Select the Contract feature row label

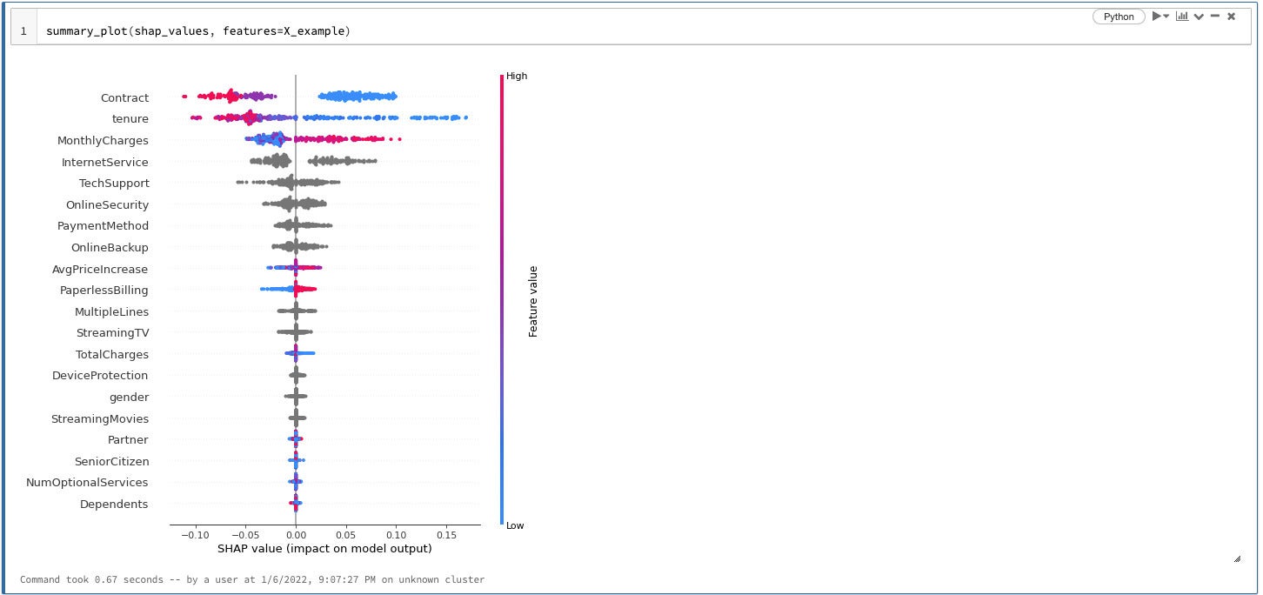(124, 98)
